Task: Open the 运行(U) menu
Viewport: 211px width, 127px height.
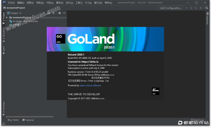Action: tap(69, 3)
